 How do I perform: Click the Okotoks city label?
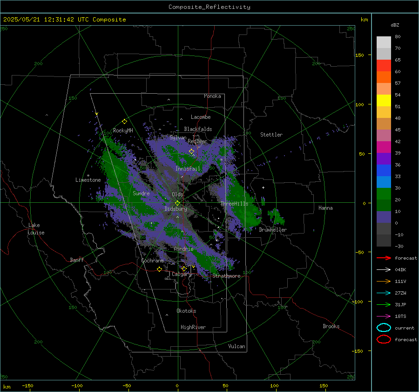tap(186, 311)
